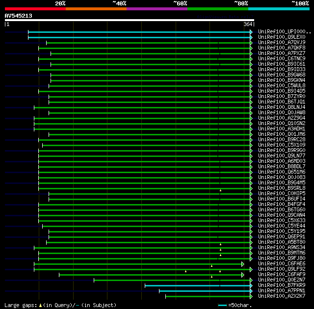Click the Large gaps legend text
Viewport: 314px width, 309px height.
click(x=60, y=305)
